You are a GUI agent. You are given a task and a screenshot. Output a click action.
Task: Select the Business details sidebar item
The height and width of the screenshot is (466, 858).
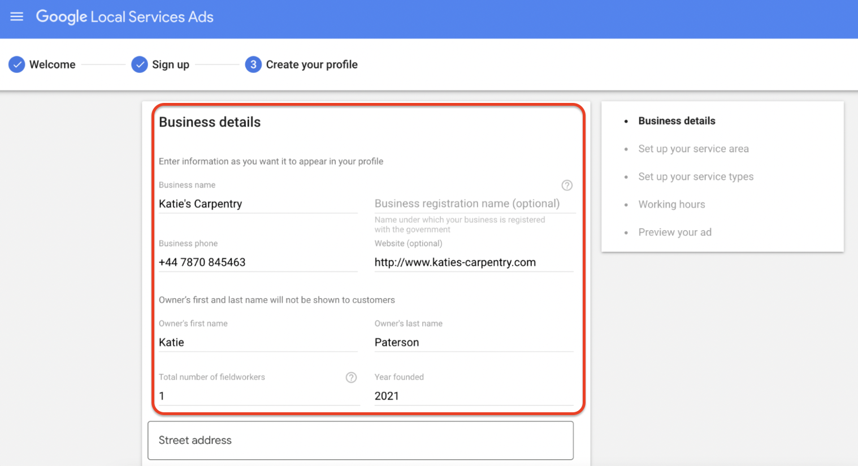pyautogui.click(x=677, y=120)
